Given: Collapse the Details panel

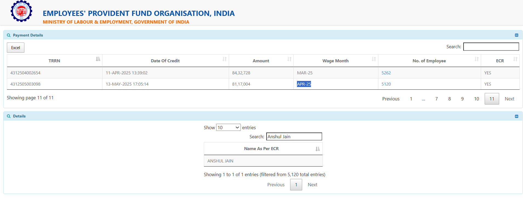Looking at the screenshot, I should 516,116.
